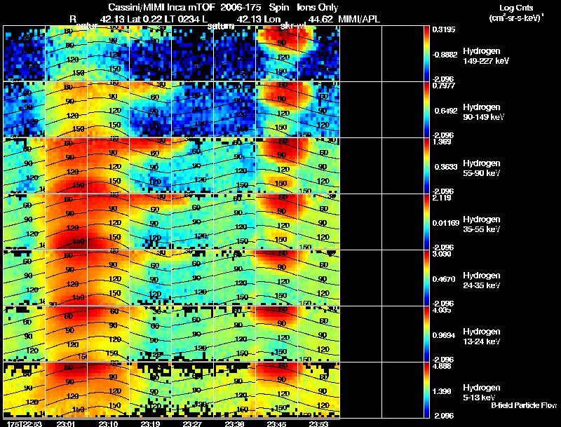Click the '1.369' color scale value
This screenshot has height=427, width=561.
tap(442, 142)
